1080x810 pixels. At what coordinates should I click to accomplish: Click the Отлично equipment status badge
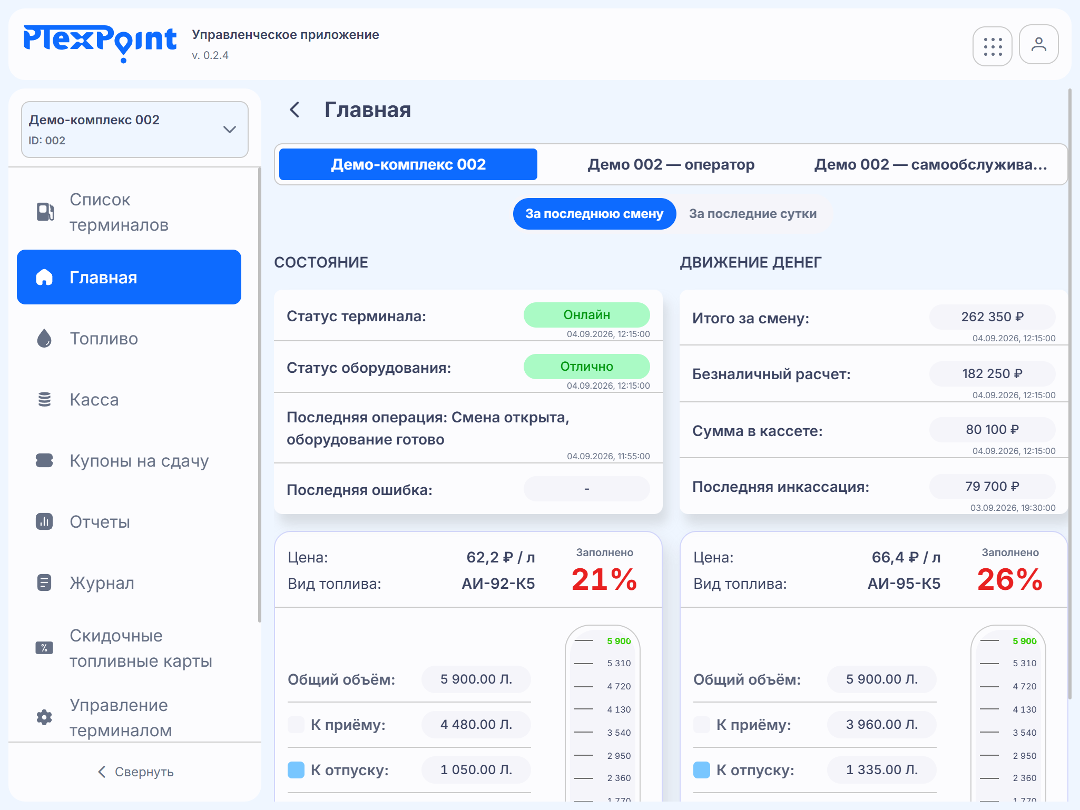(586, 367)
